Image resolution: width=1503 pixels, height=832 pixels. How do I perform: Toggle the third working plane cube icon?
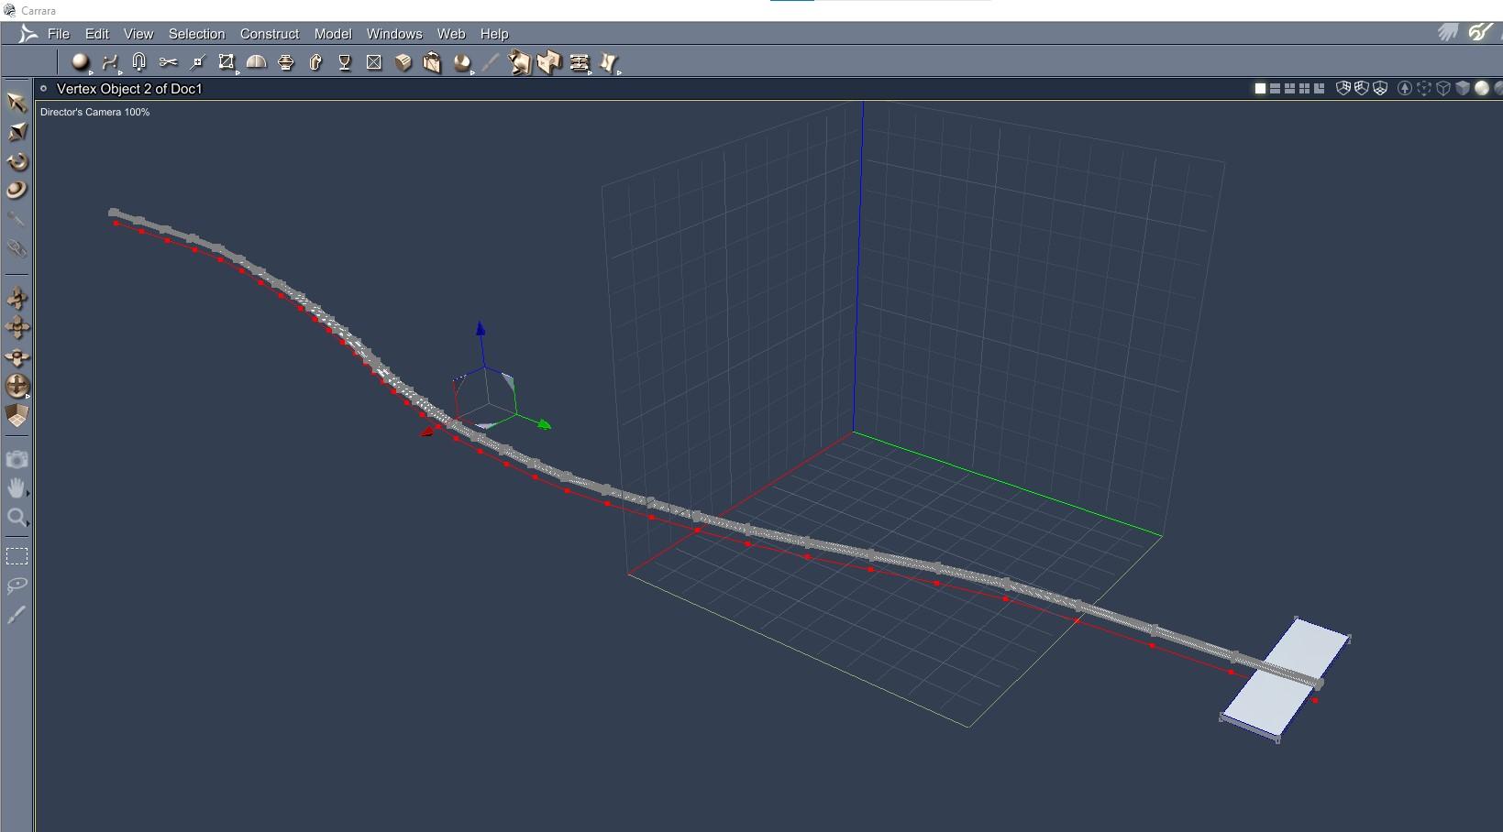point(1380,89)
